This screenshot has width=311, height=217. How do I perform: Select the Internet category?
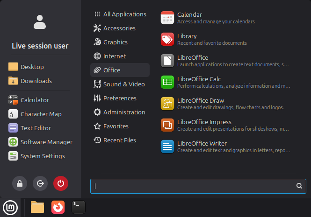[120, 56]
